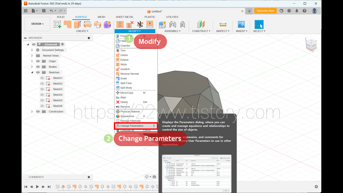
Task: Select the surface Patch tool icon
Action: pyautogui.click(x=68, y=24)
